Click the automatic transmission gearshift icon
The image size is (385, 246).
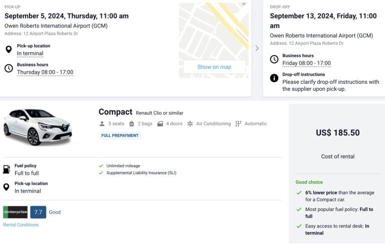pos(238,124)
